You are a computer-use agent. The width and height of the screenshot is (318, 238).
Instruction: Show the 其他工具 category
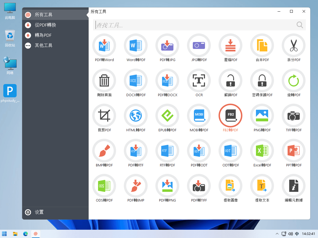coord(55,46)
